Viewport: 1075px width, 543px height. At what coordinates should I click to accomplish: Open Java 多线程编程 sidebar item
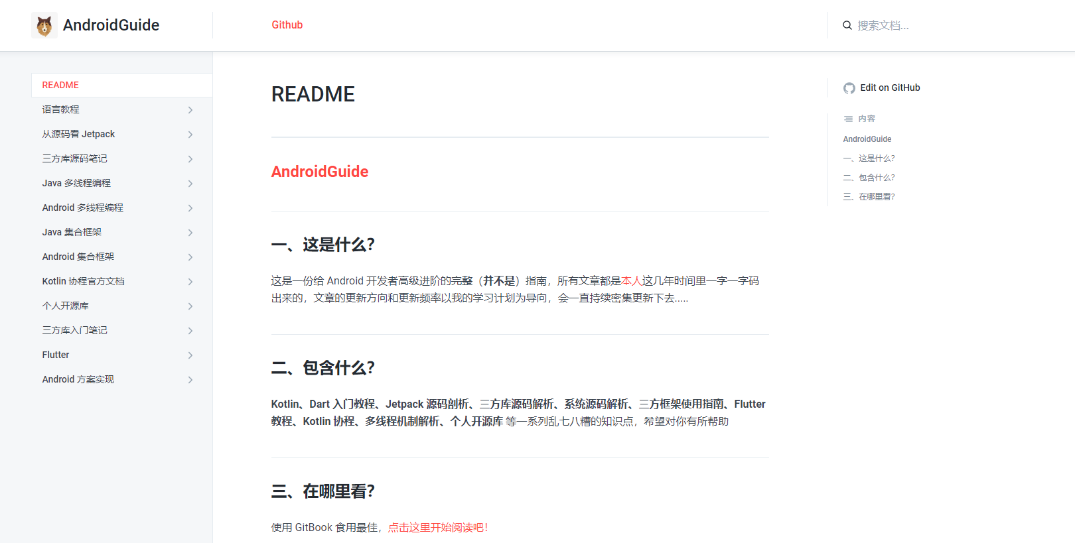coord(76,183)
